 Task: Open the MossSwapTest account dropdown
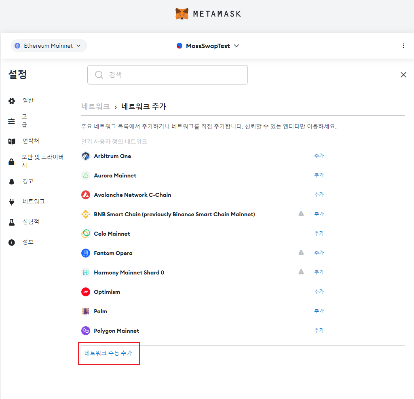tap(208, 46)
